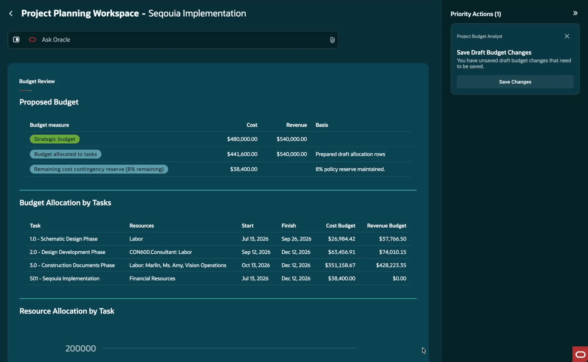Click the Oct 13, 2026 start date
This screenshot has width=588, height=362.
pos(255,265)
